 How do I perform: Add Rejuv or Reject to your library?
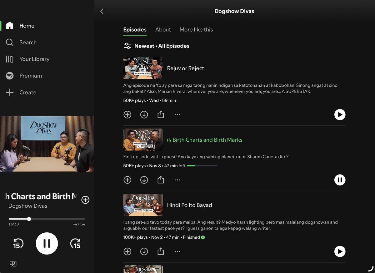(x=127, y=114)
